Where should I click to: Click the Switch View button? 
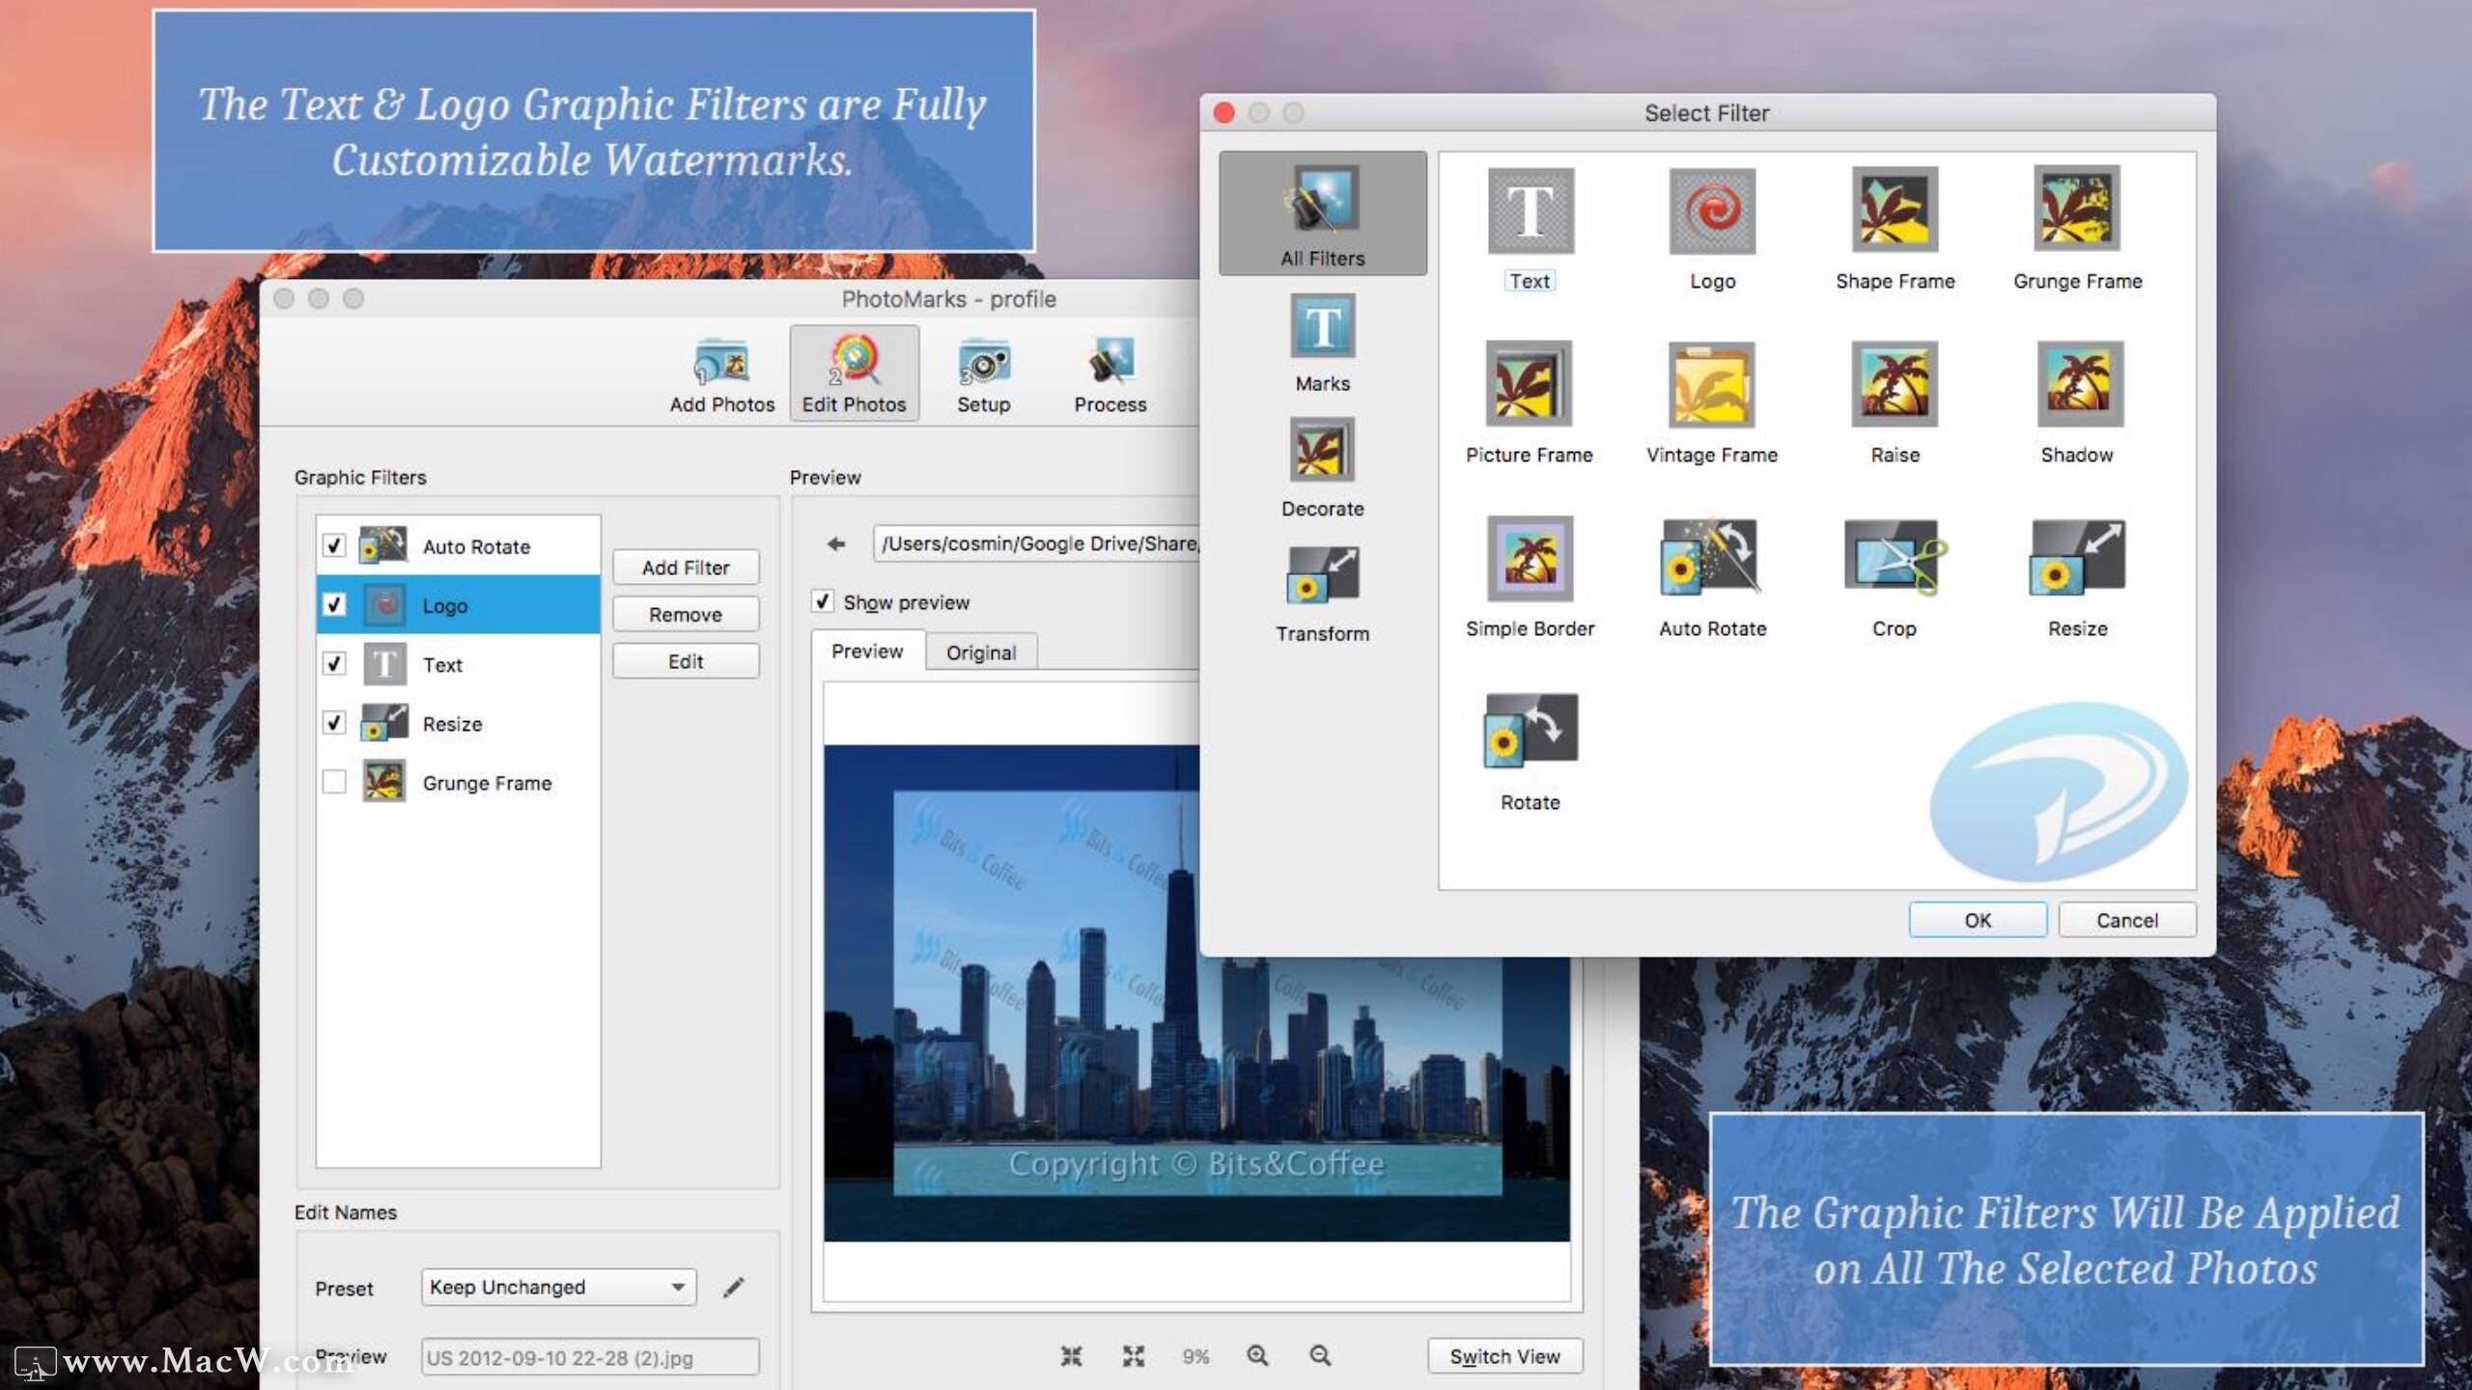(1504, 1356)
